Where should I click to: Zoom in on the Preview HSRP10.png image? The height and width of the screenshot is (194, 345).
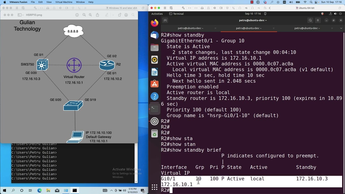coord(90,15)
